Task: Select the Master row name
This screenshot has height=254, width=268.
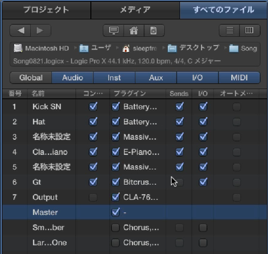Action: pos(45,212)
